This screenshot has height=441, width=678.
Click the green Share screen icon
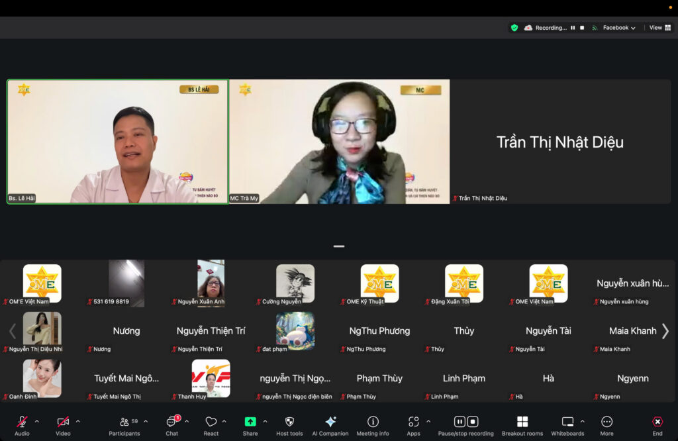click(x=250, y=422)
